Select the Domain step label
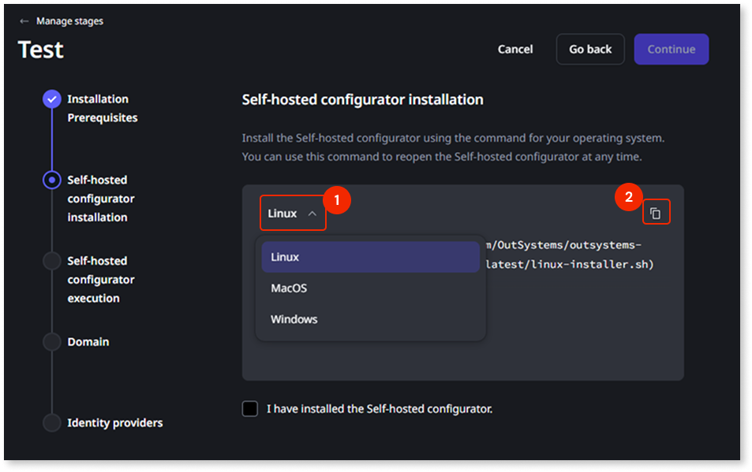 click(x=88, y=342)
